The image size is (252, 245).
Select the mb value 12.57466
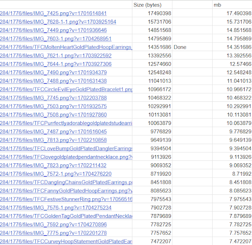click(232, 64)
